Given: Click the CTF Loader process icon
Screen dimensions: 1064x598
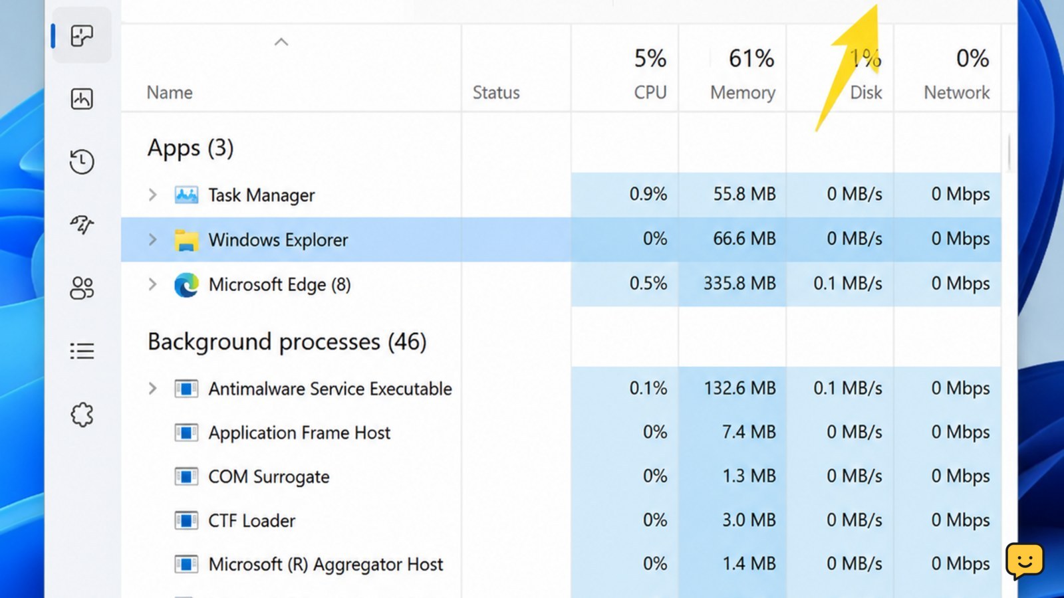Looking at the screenshot, I should [186, 520].
